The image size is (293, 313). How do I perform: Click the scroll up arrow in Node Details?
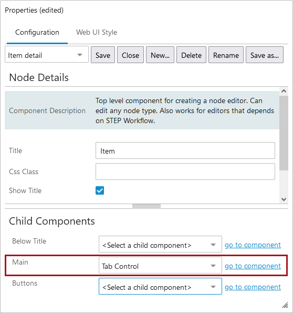284,91
